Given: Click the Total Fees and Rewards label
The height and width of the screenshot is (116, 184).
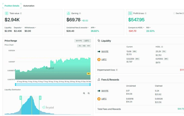Looking at the screenshot, I should [109, 109].
